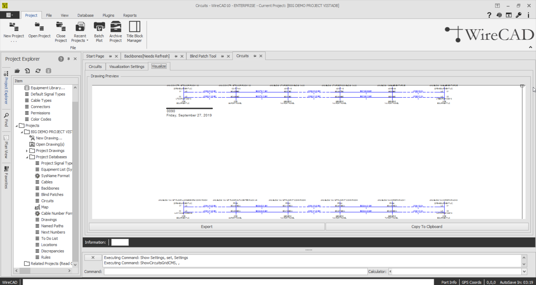
Task: Click the Archive Project icon
Action: click(116, 32)
